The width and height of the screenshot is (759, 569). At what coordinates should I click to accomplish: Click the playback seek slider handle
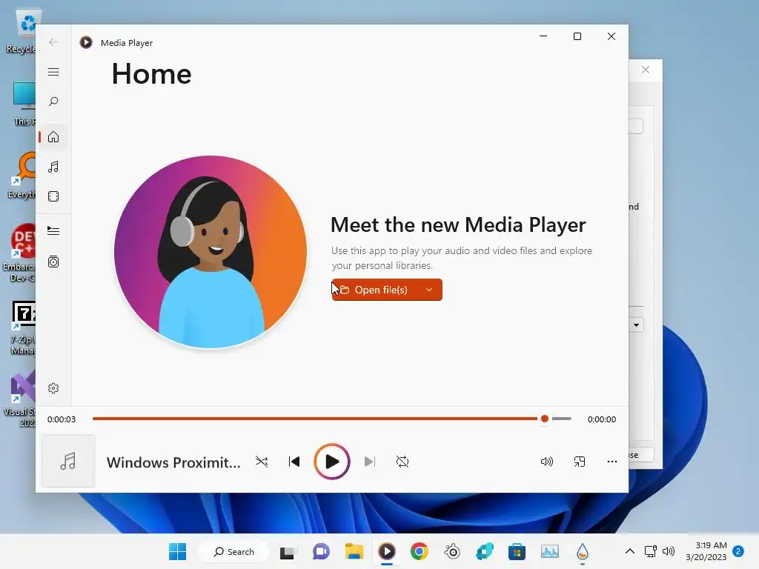click(x=545, y=419)
